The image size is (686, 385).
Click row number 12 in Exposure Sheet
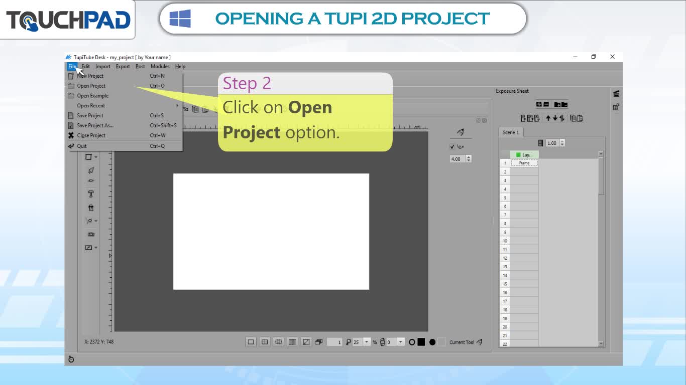[x=505, y=258]
